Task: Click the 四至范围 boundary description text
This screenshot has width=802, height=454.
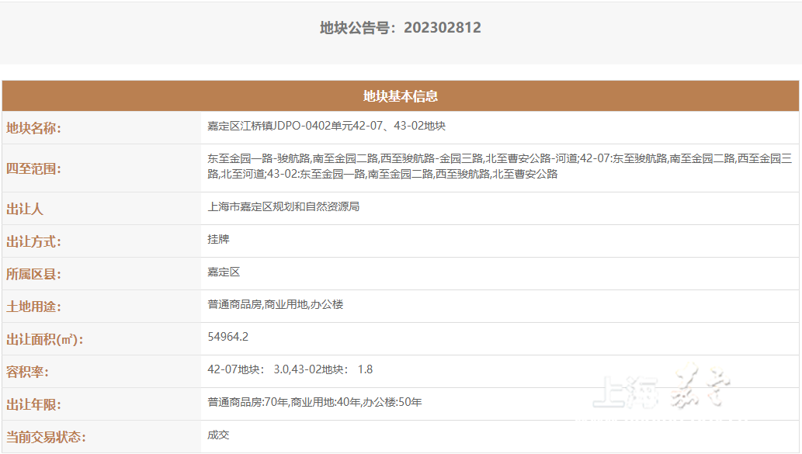Action: [498, 166]
